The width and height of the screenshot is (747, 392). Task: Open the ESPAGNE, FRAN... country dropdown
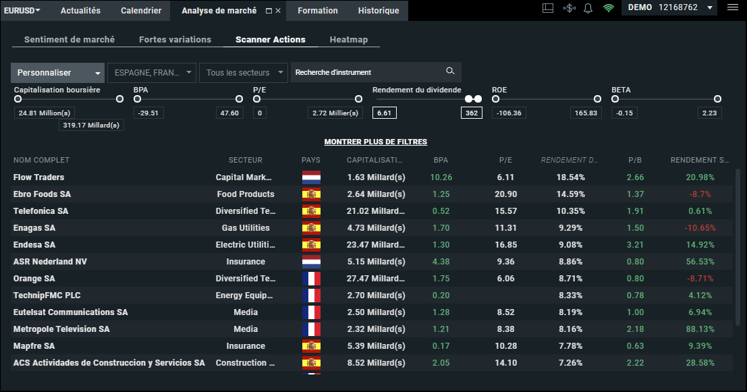click(x=152, y=73)
